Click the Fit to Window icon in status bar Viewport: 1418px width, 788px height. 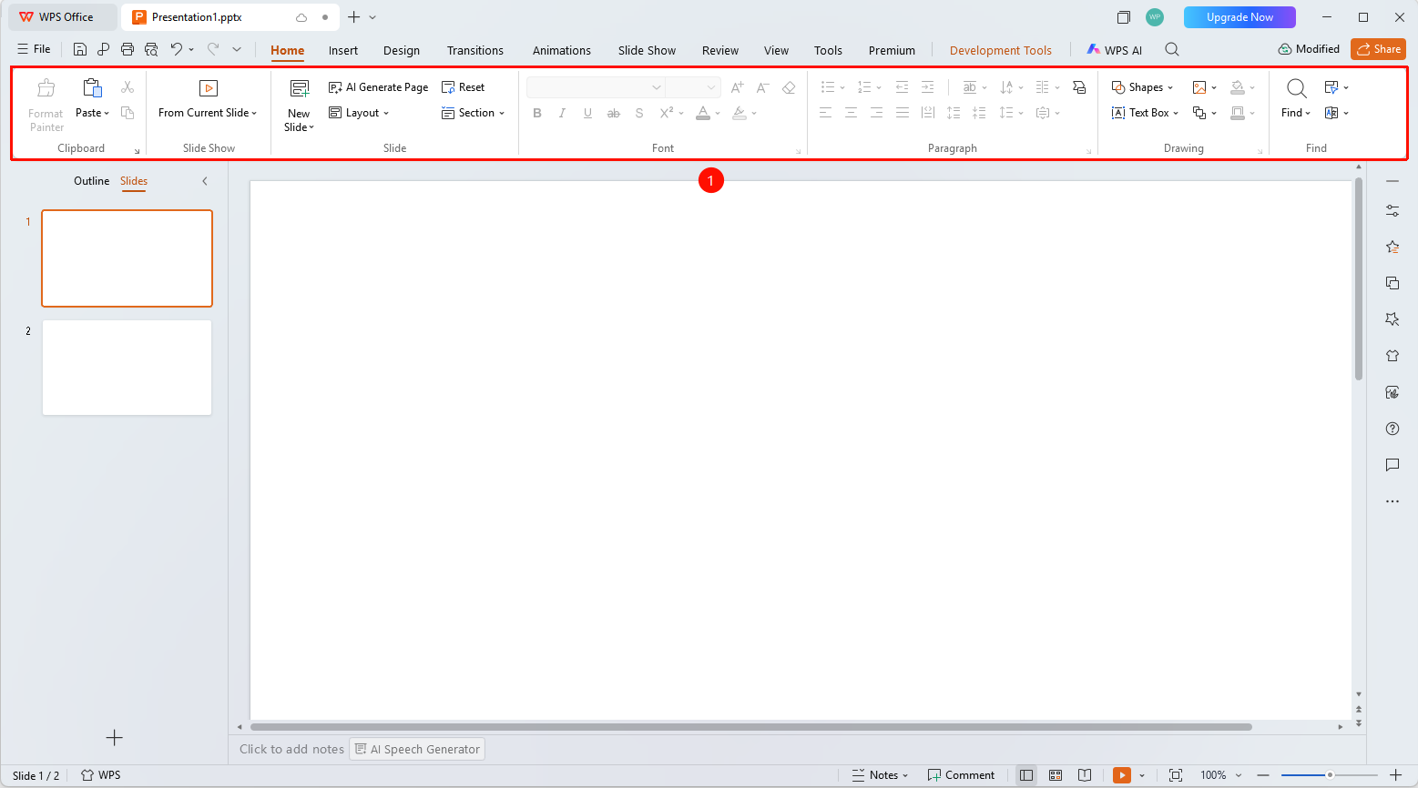(1176, 775)
